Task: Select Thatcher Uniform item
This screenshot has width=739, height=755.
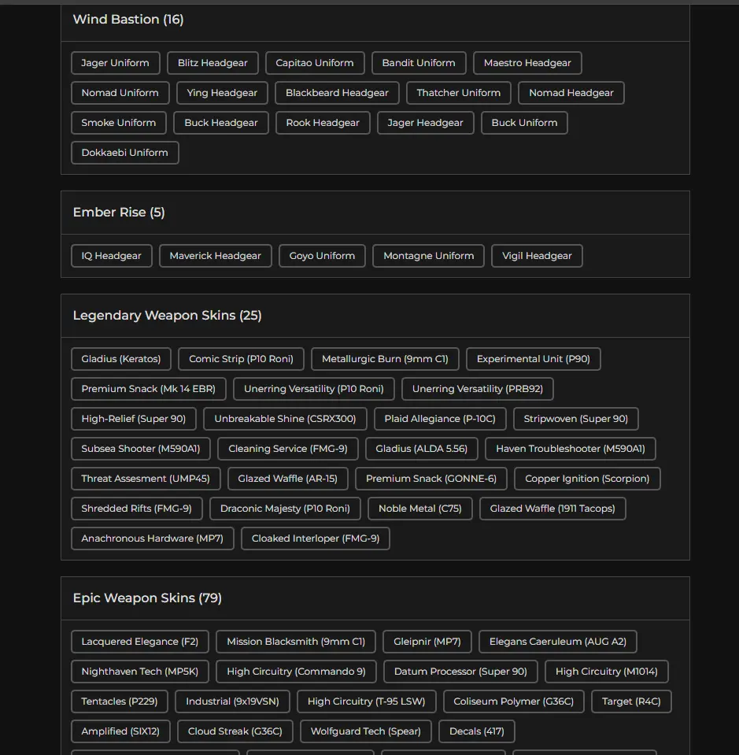Action: [x=458, y=93]
